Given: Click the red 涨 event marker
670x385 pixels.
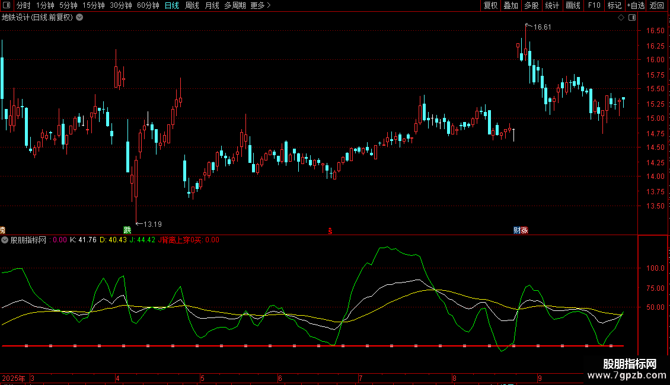Looking at the screenshot, I should click(x=524, y=230).
